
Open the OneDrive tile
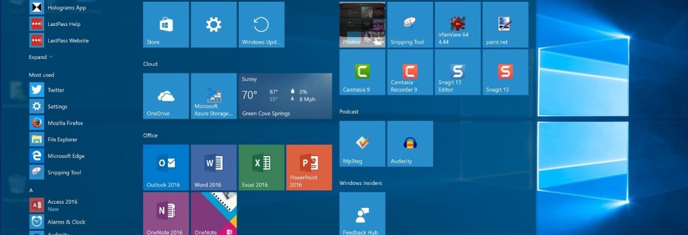(166, 96)
